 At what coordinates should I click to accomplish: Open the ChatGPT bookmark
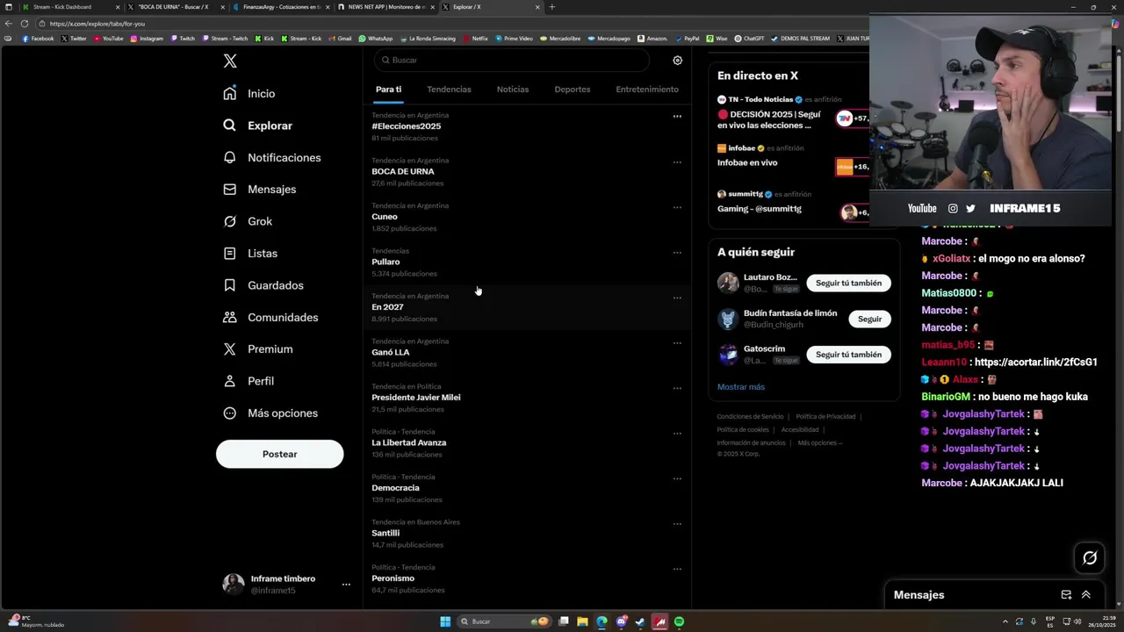click(x=749, y=39)
